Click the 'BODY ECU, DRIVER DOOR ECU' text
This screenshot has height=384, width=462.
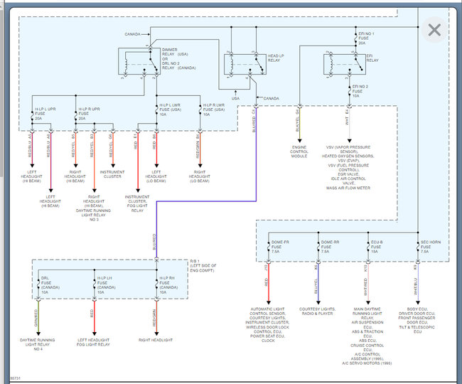click(x=417, y=311)
